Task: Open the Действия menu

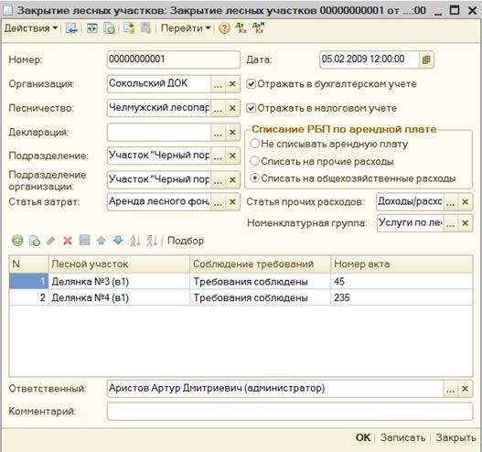Action: [x=31, y=28]
